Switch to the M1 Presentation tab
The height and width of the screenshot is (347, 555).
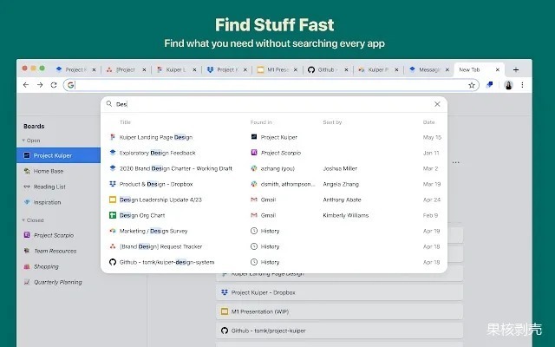(277, 69)
